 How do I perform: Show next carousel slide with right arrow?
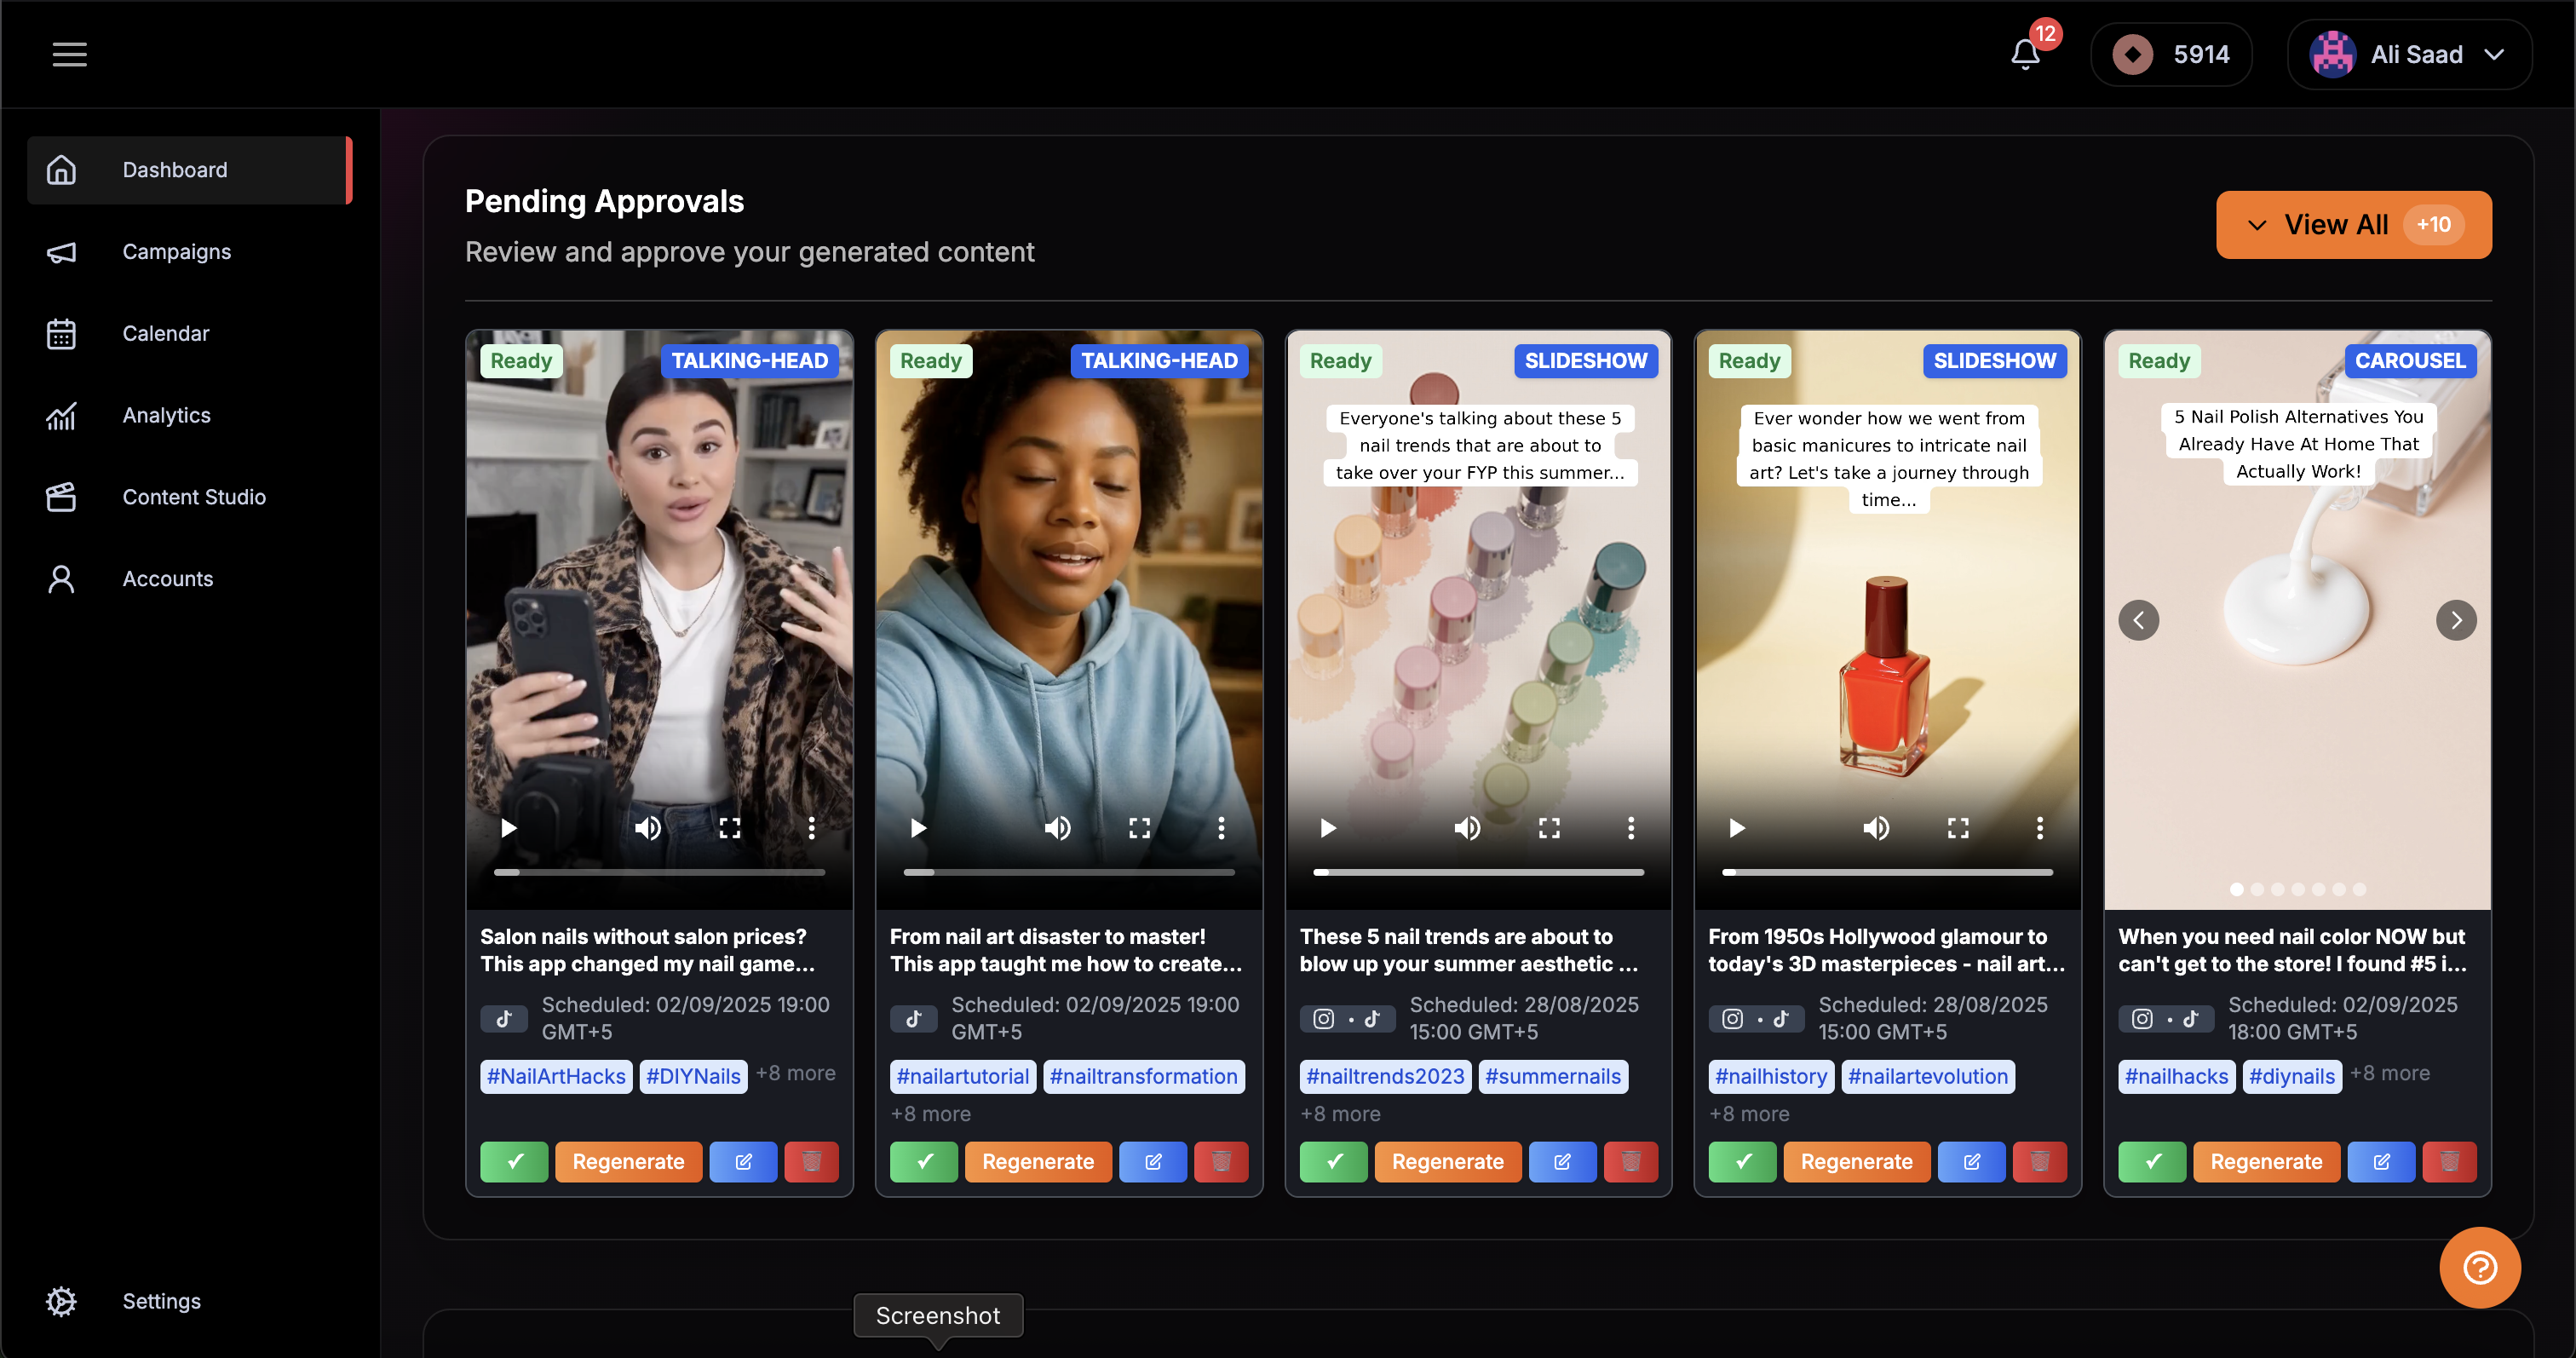click(2455, 620)
